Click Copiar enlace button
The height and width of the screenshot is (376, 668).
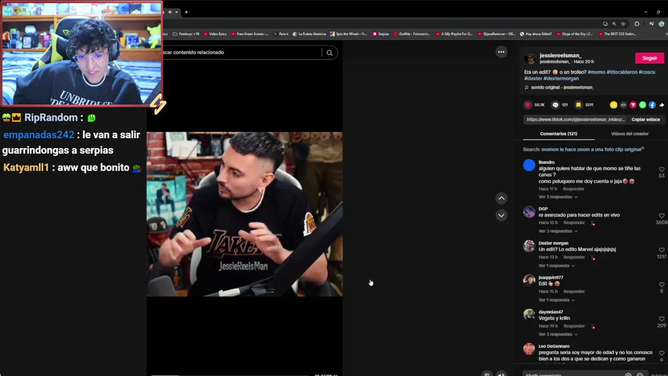point(646,120)
